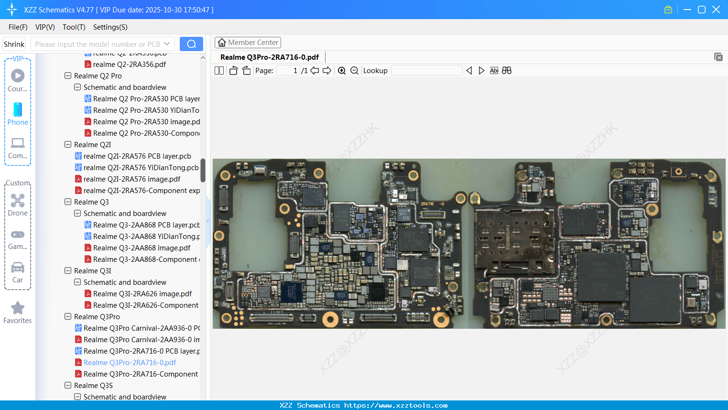Viewport: 728px width, 410px height.
Task: Rotate page counterclockwise
Action: (x=233, y=71)
